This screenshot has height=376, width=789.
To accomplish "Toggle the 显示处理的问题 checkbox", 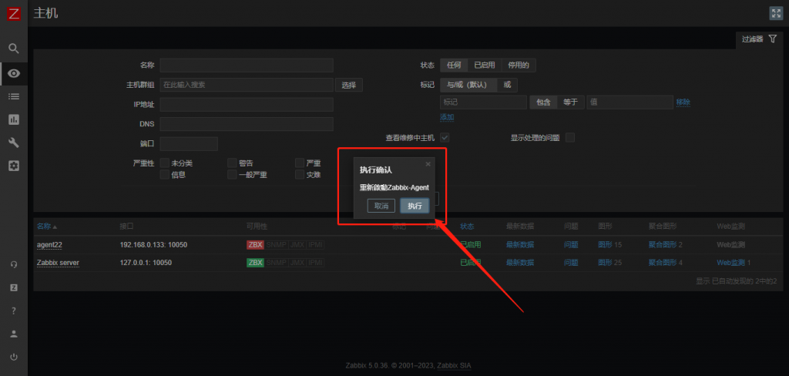I will click(570, 137).
